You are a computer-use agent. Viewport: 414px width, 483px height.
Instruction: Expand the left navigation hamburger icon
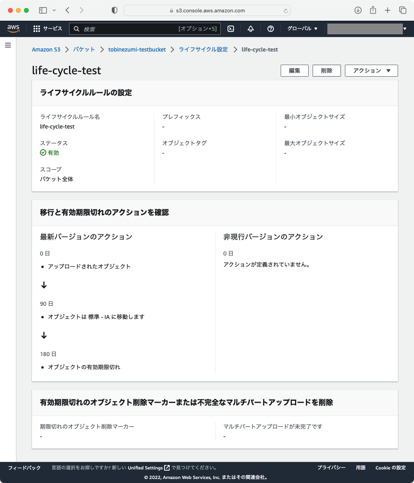click(x=8, y=45)
